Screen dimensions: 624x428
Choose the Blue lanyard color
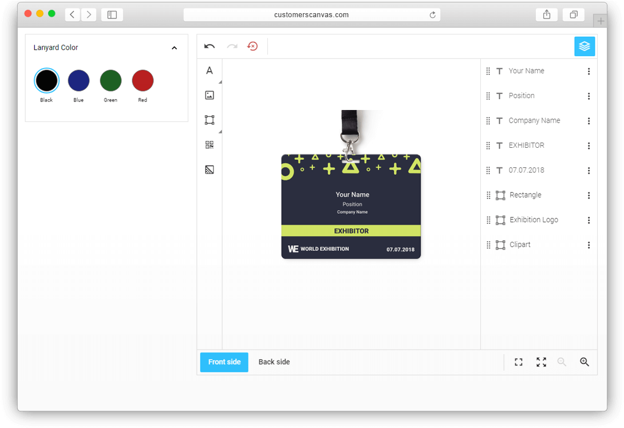click(78, 81)
